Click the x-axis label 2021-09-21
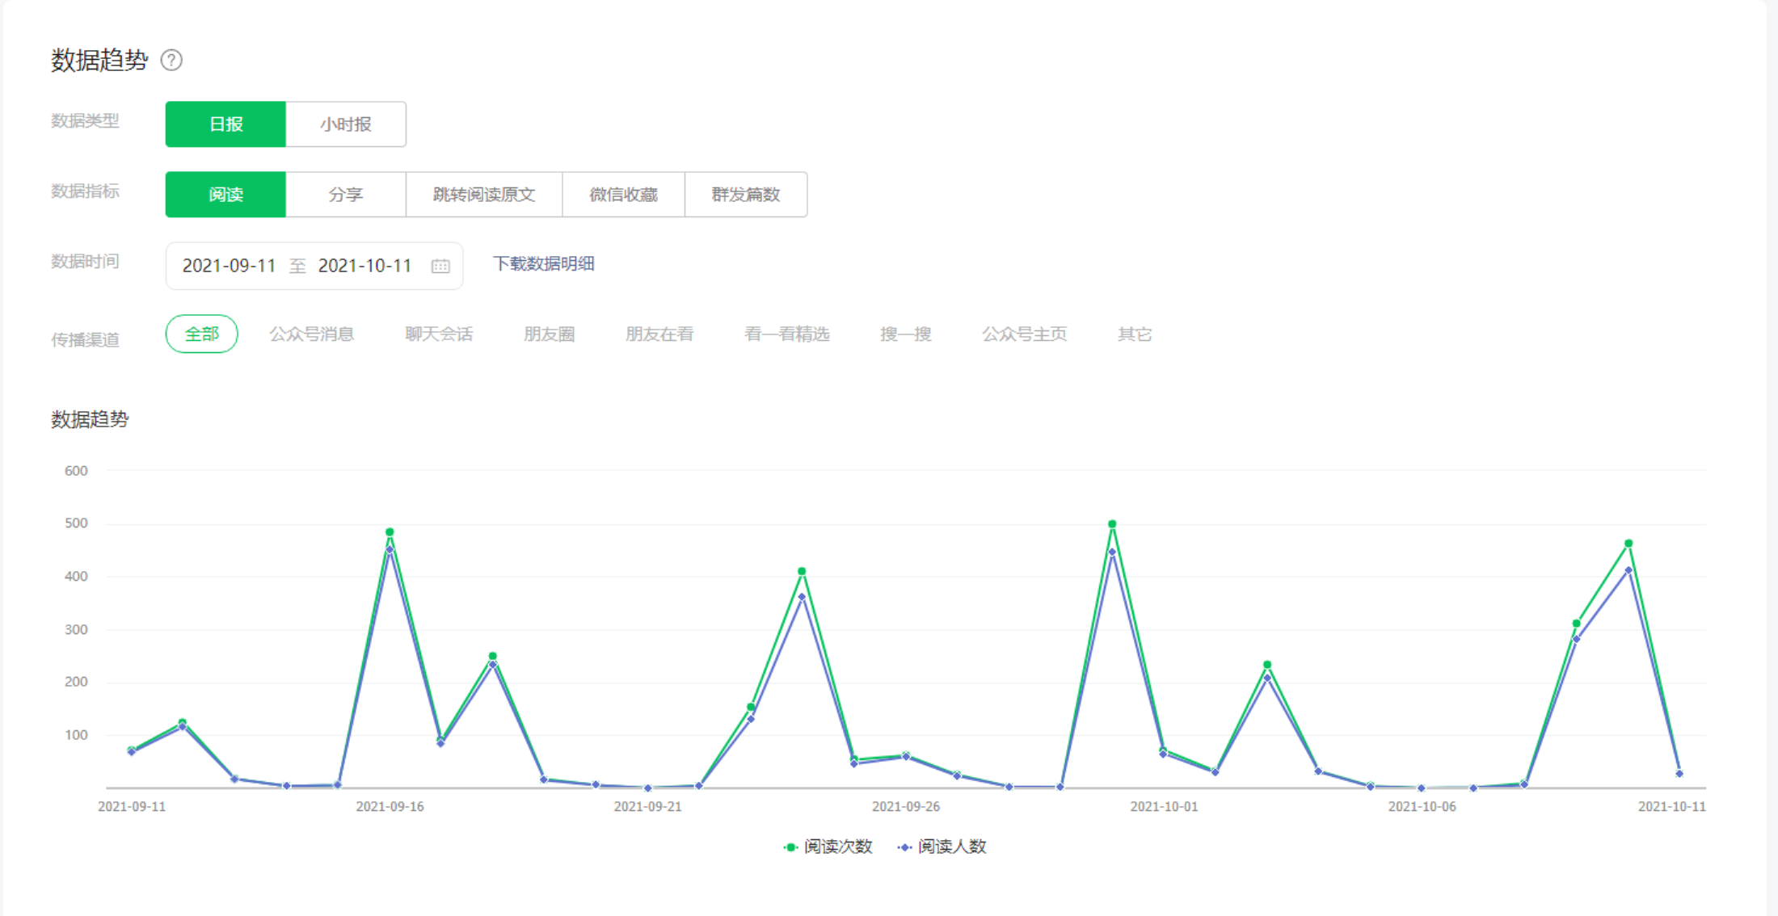 pos(647,807)
